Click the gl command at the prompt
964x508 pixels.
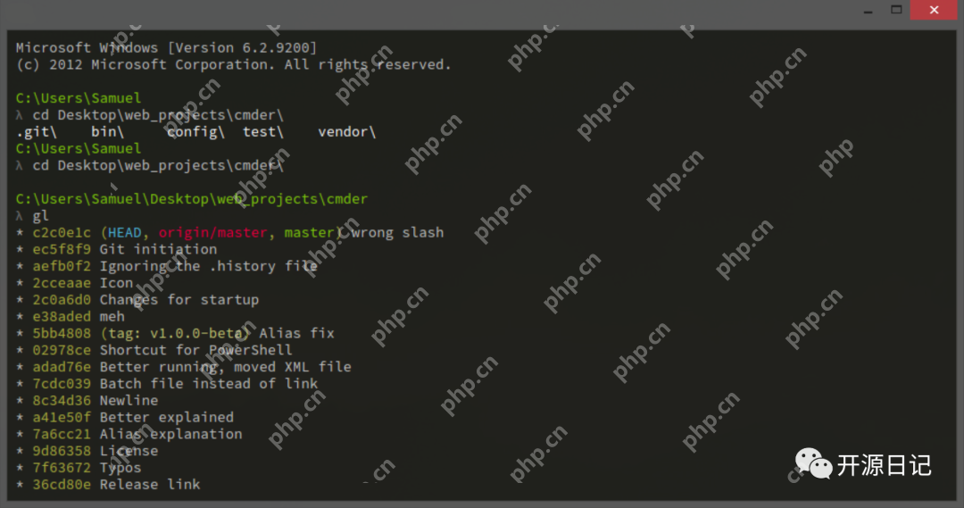tap(41, 216)
